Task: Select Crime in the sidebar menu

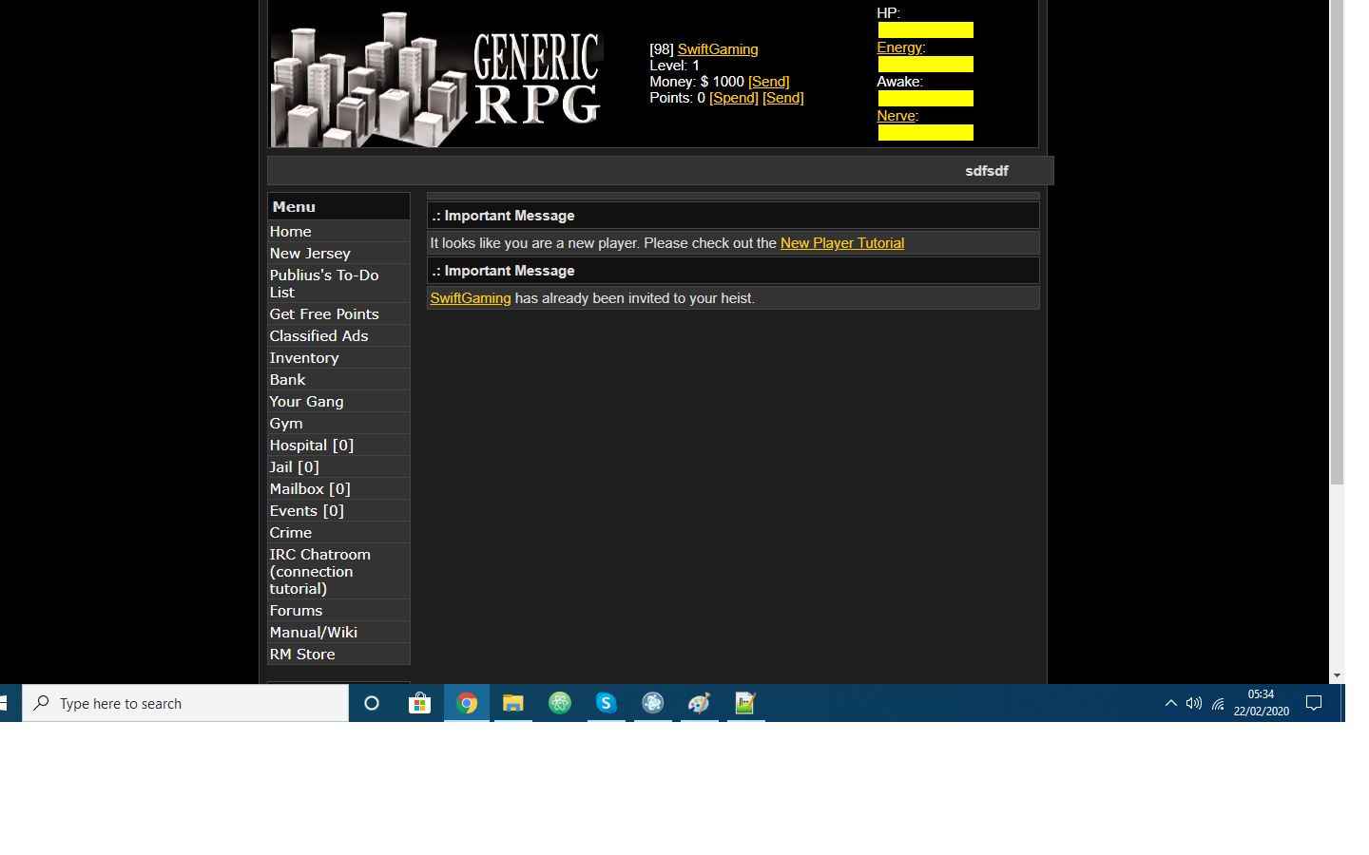Action: point(291,533)
